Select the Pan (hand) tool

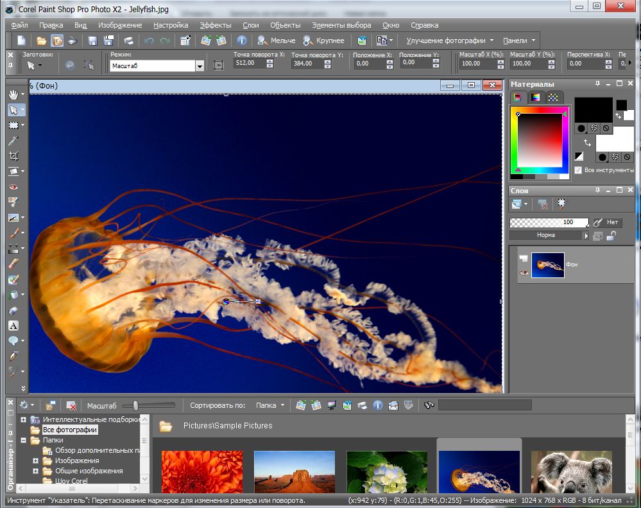click(13, 94)
